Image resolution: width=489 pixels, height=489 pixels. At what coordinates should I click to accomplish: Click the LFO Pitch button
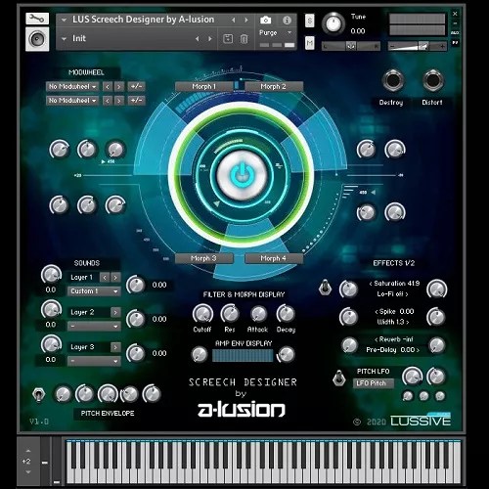click(x=373, y=383)
